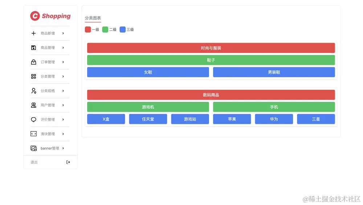The height and width of the screenshot is (205, 363).
Task: Click the chat bubble icon beside 评价管理
Action: click(33, 120)
